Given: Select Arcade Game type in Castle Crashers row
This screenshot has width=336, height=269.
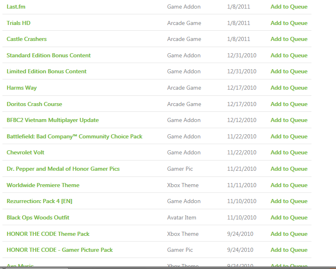Looking at the screenshot, I should click(x=184, y=39).
